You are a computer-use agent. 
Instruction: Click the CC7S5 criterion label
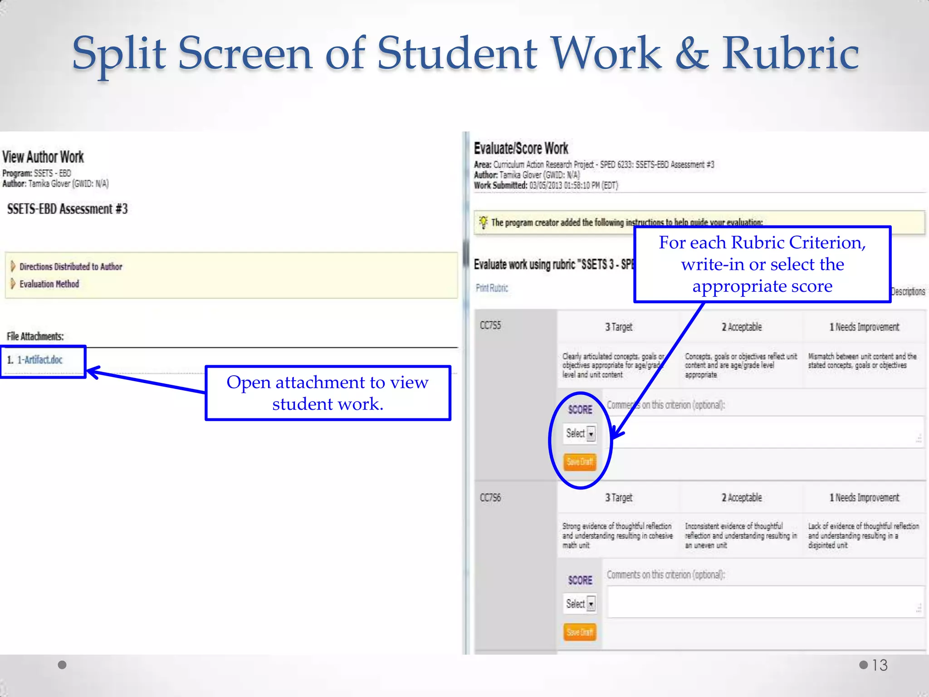(490, 325)
